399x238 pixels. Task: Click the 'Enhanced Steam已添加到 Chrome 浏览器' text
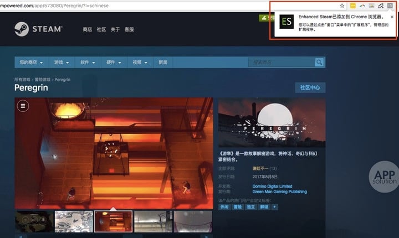tap(341, 17)
